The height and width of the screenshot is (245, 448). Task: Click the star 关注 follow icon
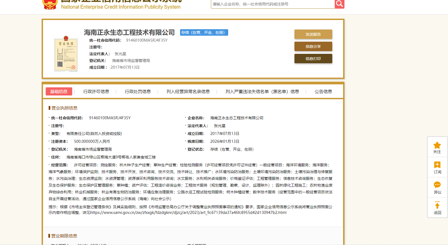(x=437, y=145)
